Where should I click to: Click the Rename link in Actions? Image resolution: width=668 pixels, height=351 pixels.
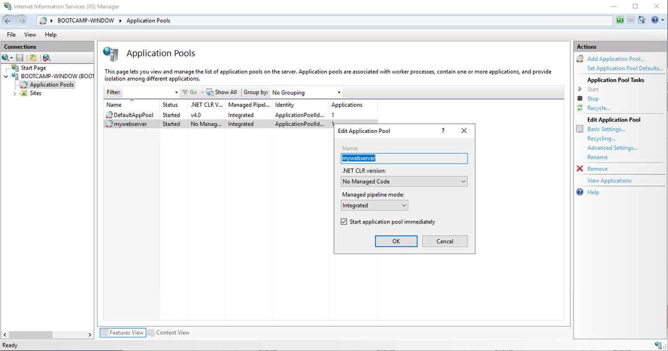[597, 157]
